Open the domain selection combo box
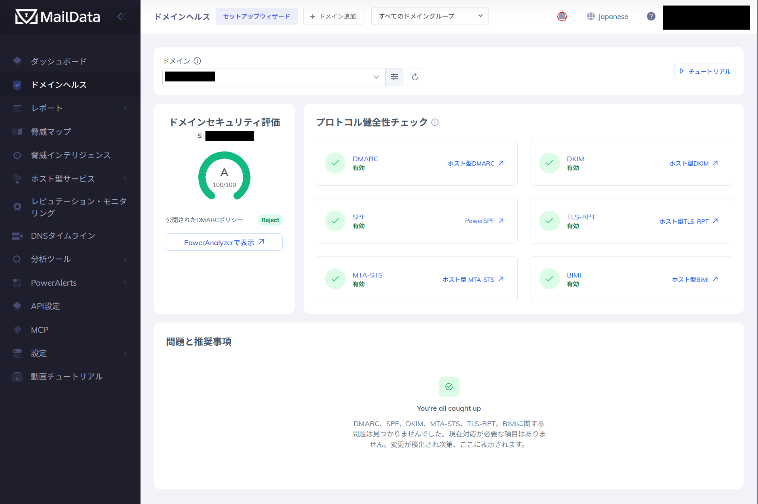The width and height of the screenshot is (758, 504). pos(274,77)
